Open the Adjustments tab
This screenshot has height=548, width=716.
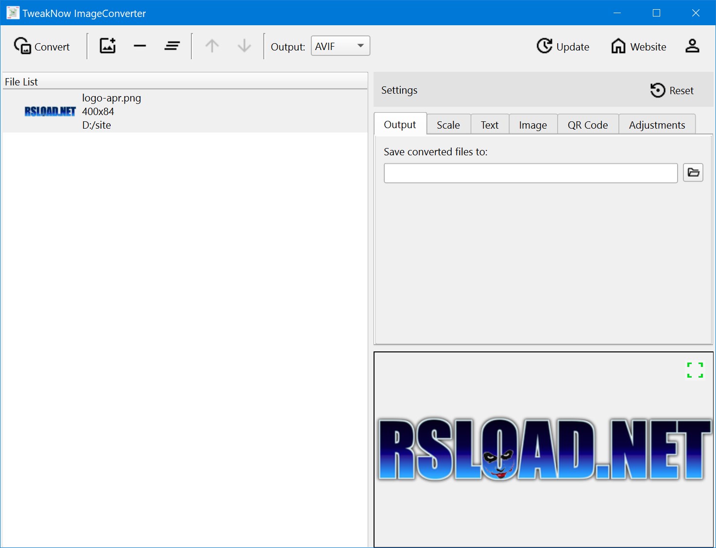click(657, 125)
